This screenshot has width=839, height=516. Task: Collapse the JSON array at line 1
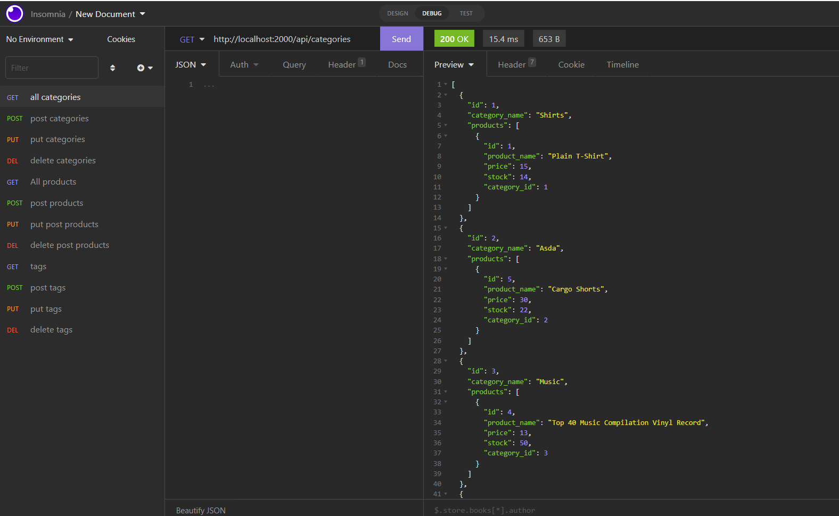click(446, 85)
